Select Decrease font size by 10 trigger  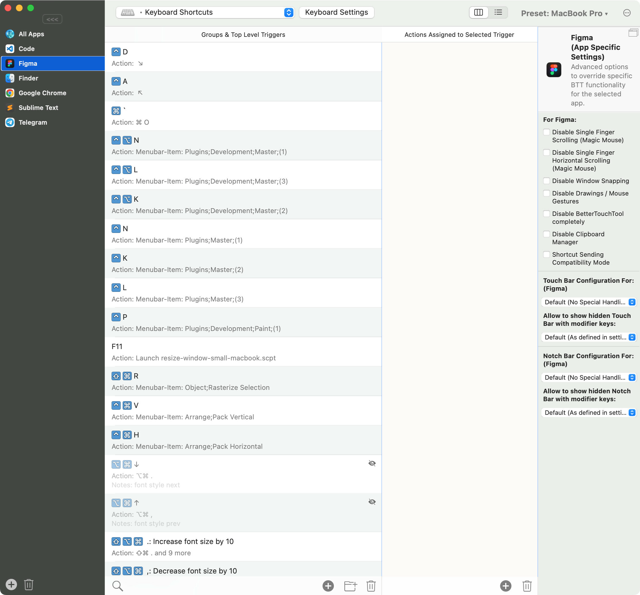pyautogui.click(x=243, y=569)
